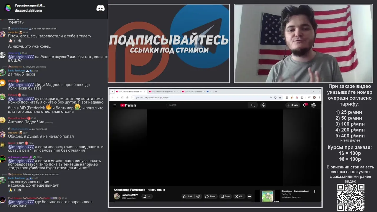Viewport: 377px width, 212px height.
Task: Open the BratishkaMMV channel name link
Action: [x=130, y=195]
